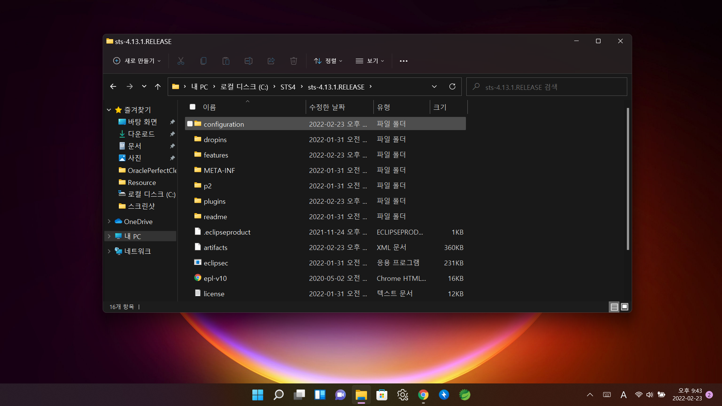This screenshot has height=406, width=722.
Task: Open address bar history dropdown arrow
Action: pyautogui.click(x=434, y=87)
